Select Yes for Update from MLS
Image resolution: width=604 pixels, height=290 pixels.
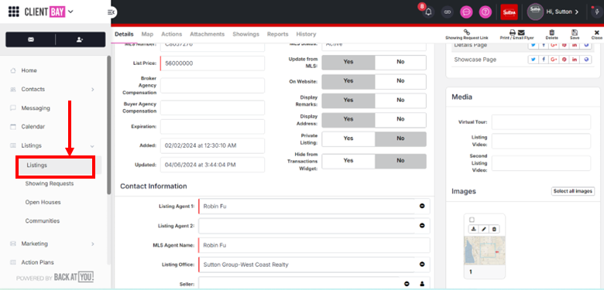point(348,63)
